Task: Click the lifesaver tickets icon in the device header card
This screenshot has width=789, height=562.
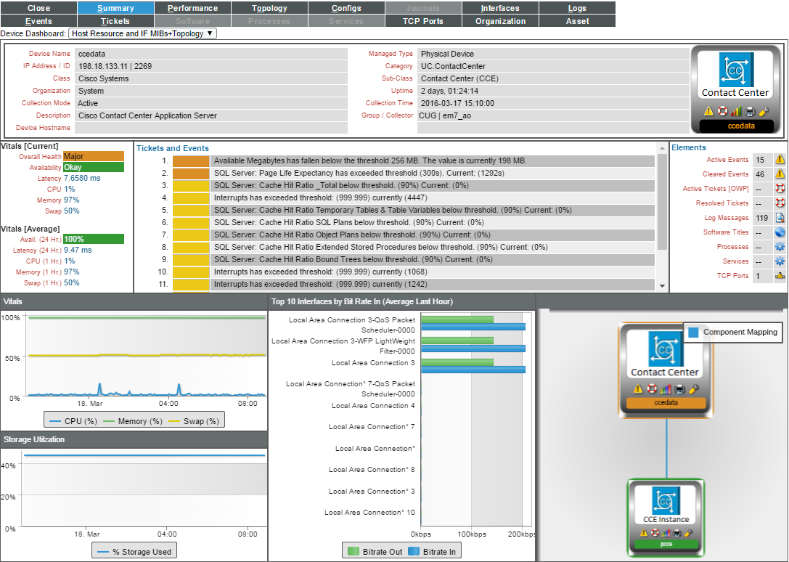Action: 722,111
